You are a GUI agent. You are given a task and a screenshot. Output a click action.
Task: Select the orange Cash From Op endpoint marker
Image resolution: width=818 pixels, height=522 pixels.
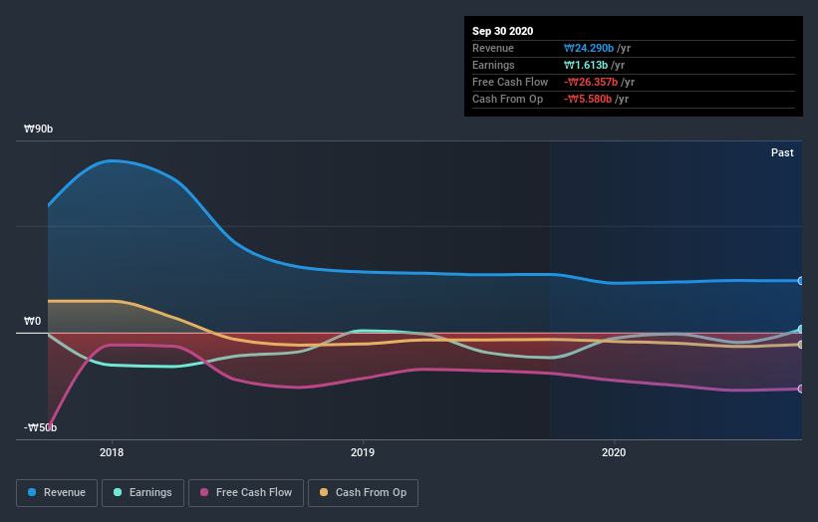click(x=801, y=344)
